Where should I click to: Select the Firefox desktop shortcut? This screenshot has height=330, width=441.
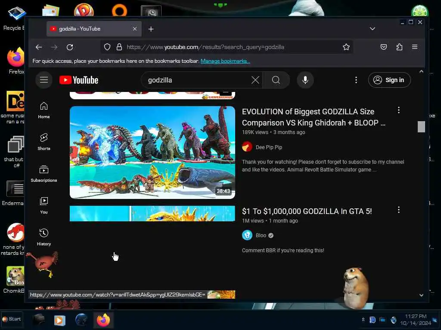click(16, 61)
